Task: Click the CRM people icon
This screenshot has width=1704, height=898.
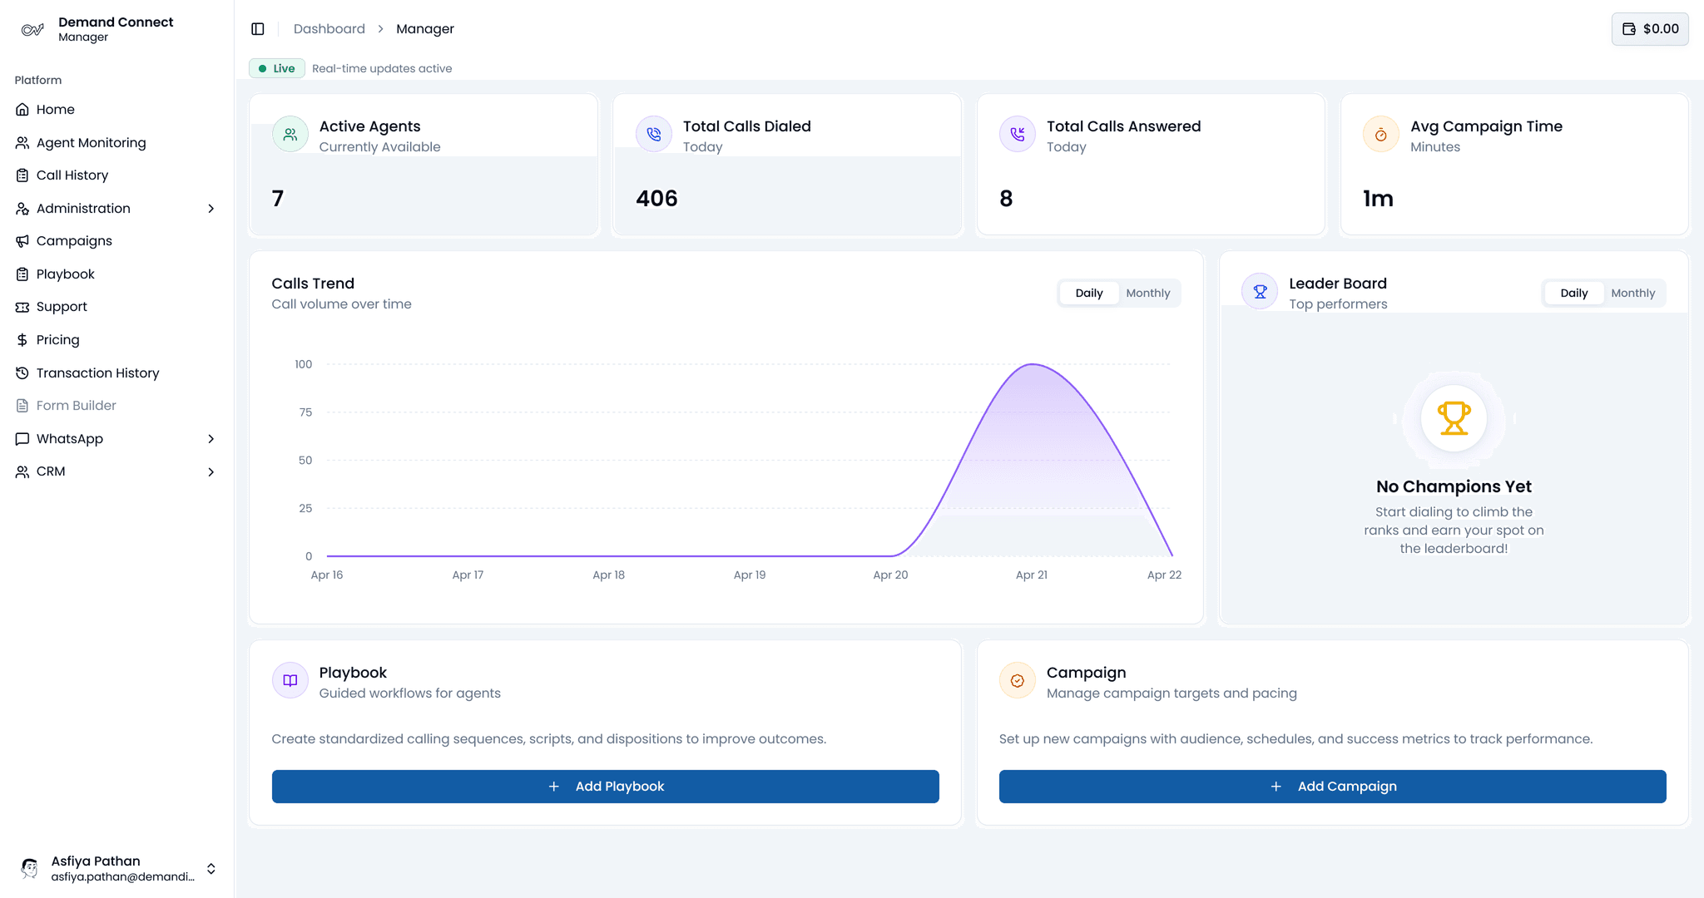Action: (22, 471)
